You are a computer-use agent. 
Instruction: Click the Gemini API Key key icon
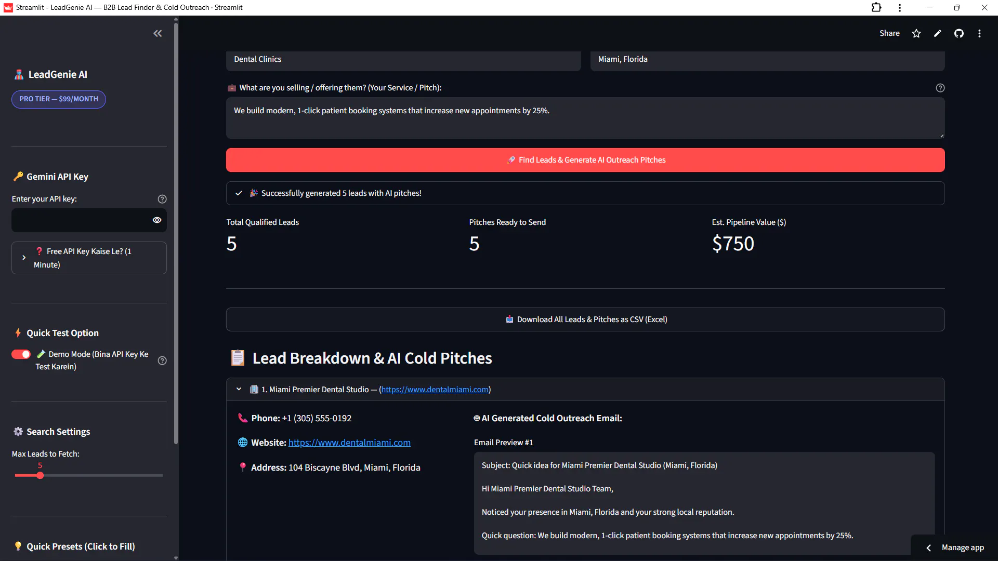(18, 177)
